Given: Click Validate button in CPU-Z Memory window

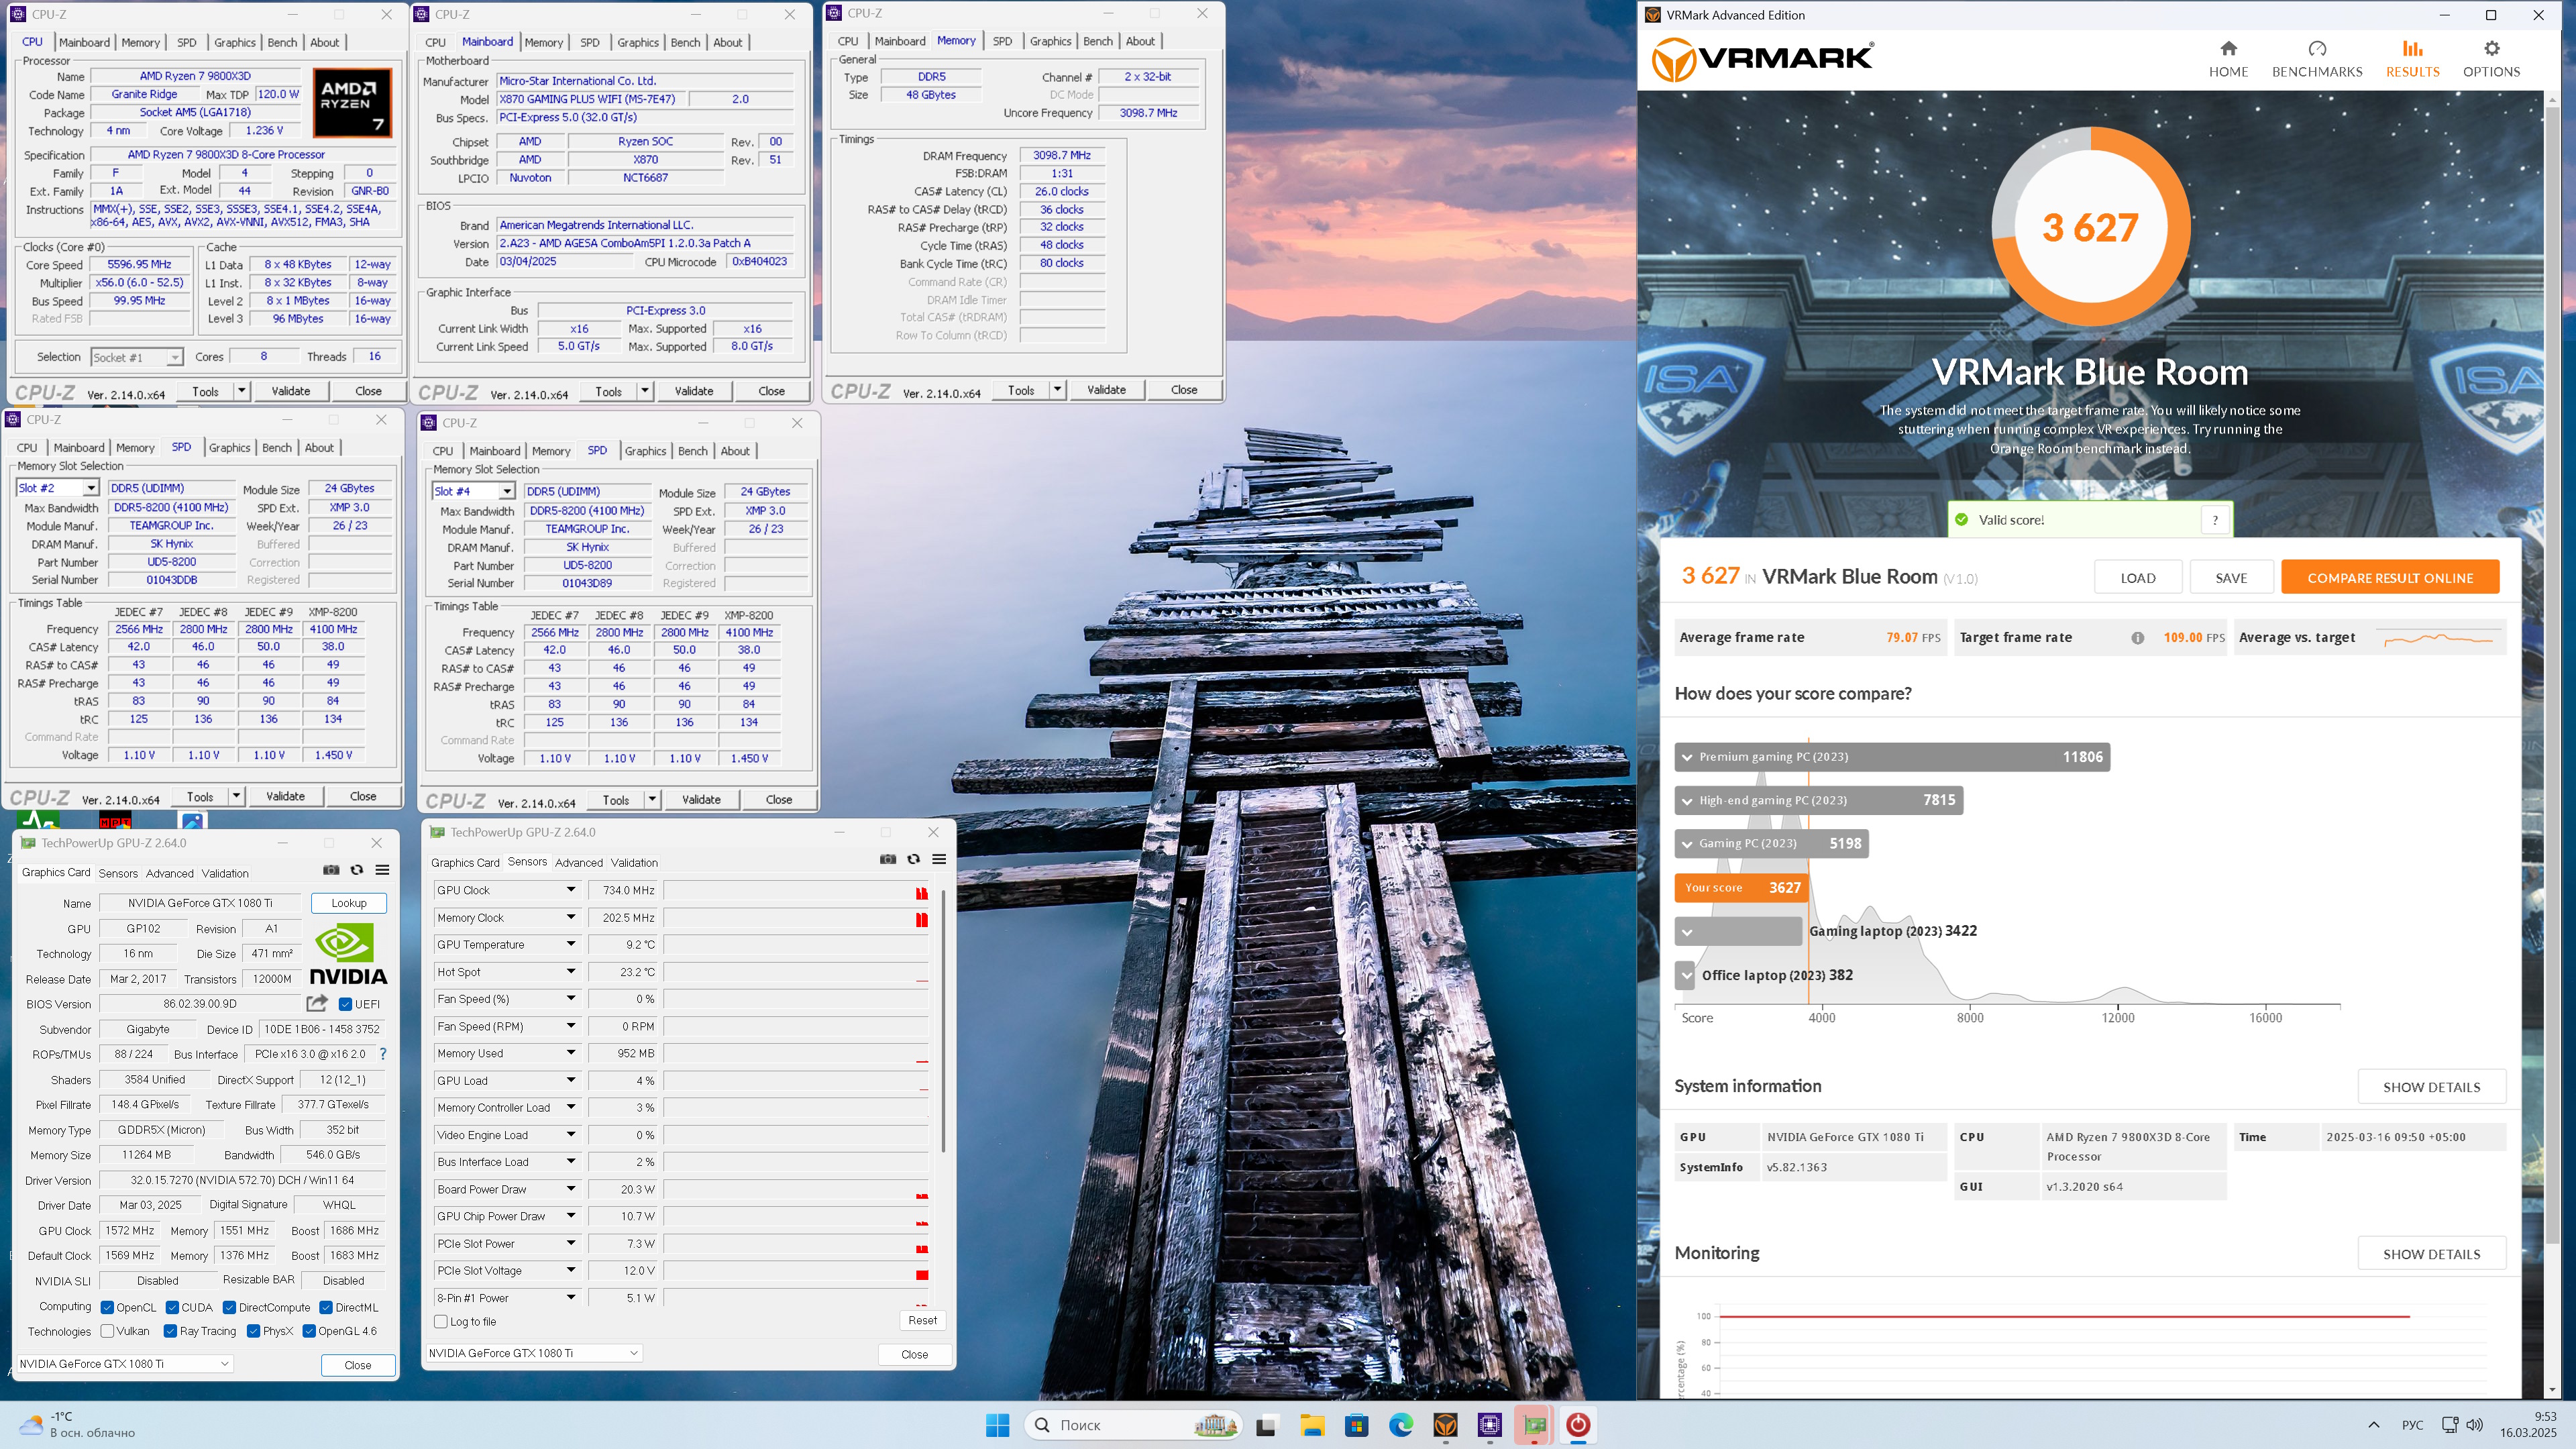Looking at the screenshot, I should point(1106,390).
